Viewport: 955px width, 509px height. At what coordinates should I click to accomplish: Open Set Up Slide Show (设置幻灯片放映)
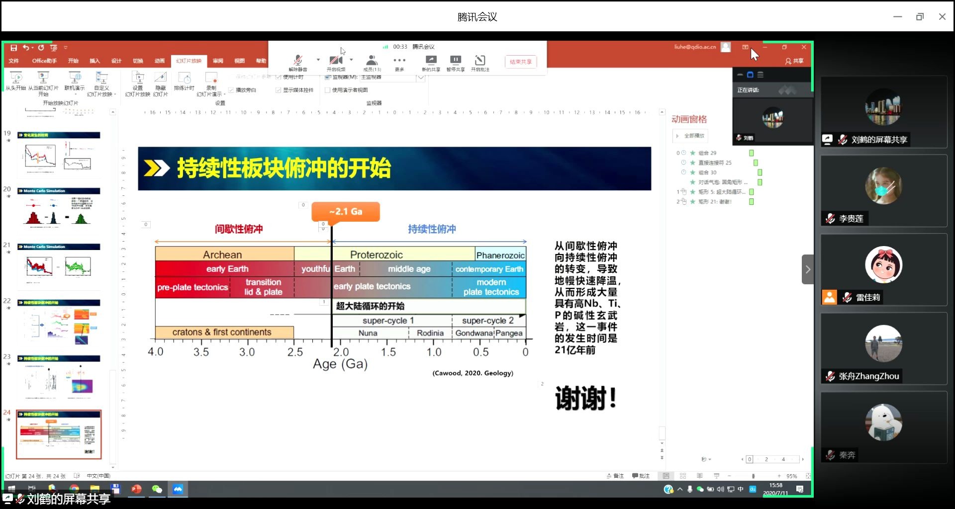pos(138,84)
